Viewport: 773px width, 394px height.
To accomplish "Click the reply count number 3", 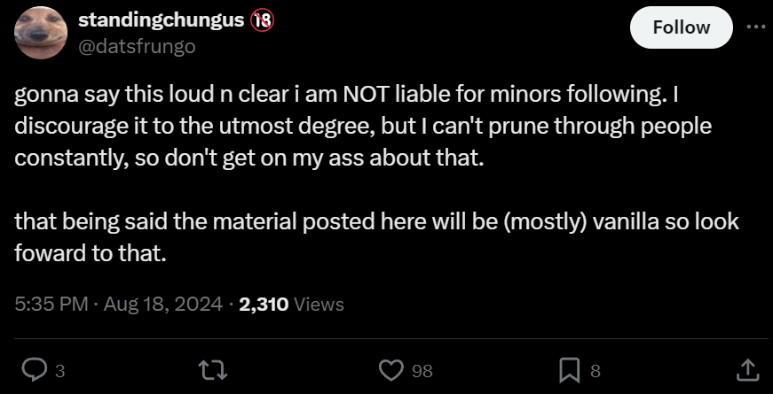I will [x=59, y=372].
